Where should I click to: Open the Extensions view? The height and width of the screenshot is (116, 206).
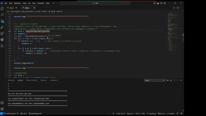[x=2, y=34]
